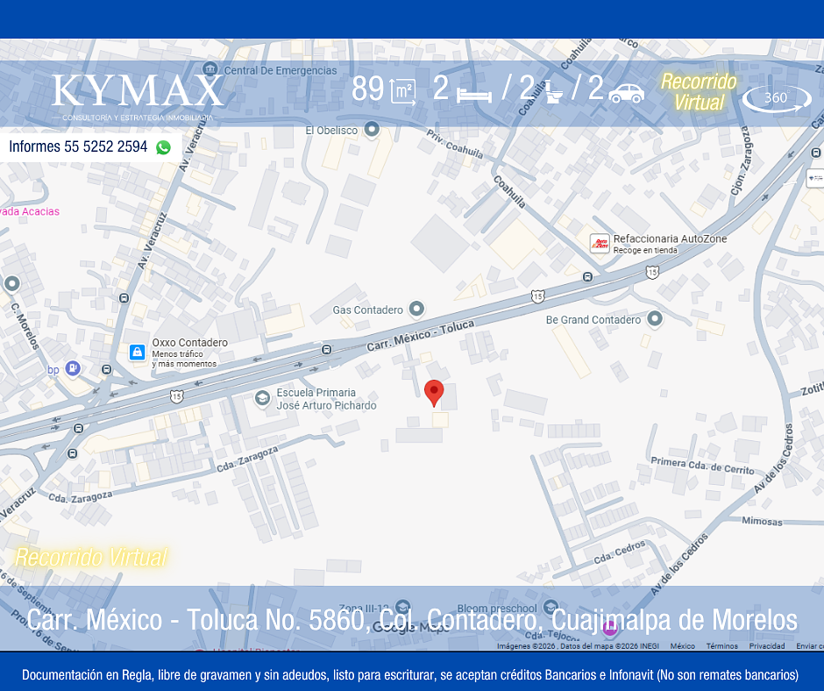Click the Central De Emergencias label
824x691 pixels.
point(281,70)
